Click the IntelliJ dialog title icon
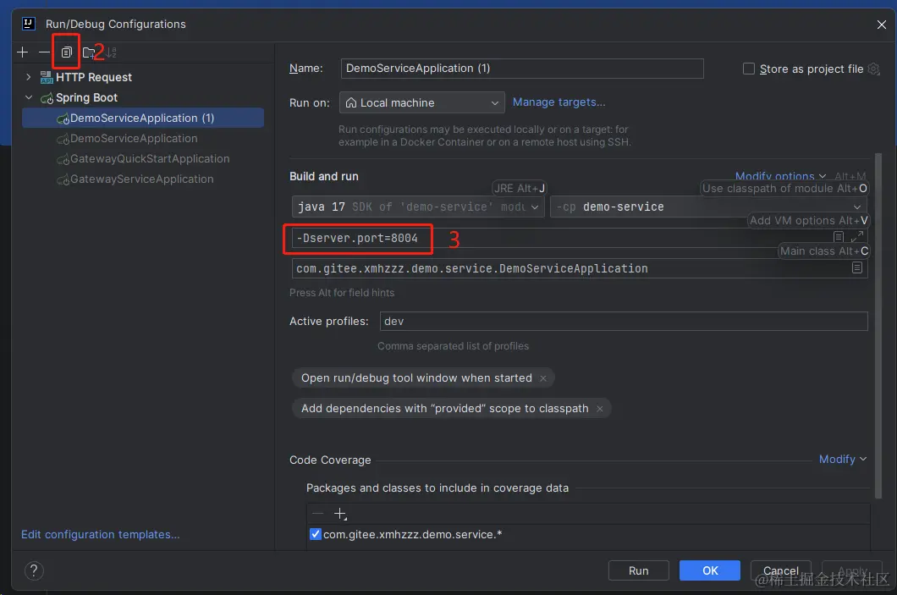897x595 pixels. (29, 24)
